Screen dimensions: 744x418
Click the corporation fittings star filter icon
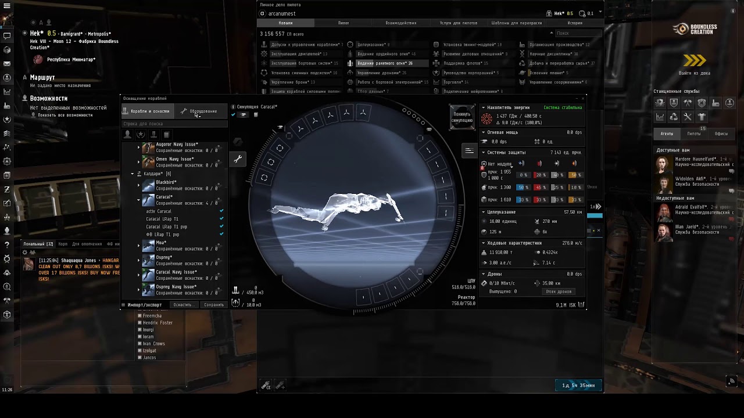click(x=141, y=135)
